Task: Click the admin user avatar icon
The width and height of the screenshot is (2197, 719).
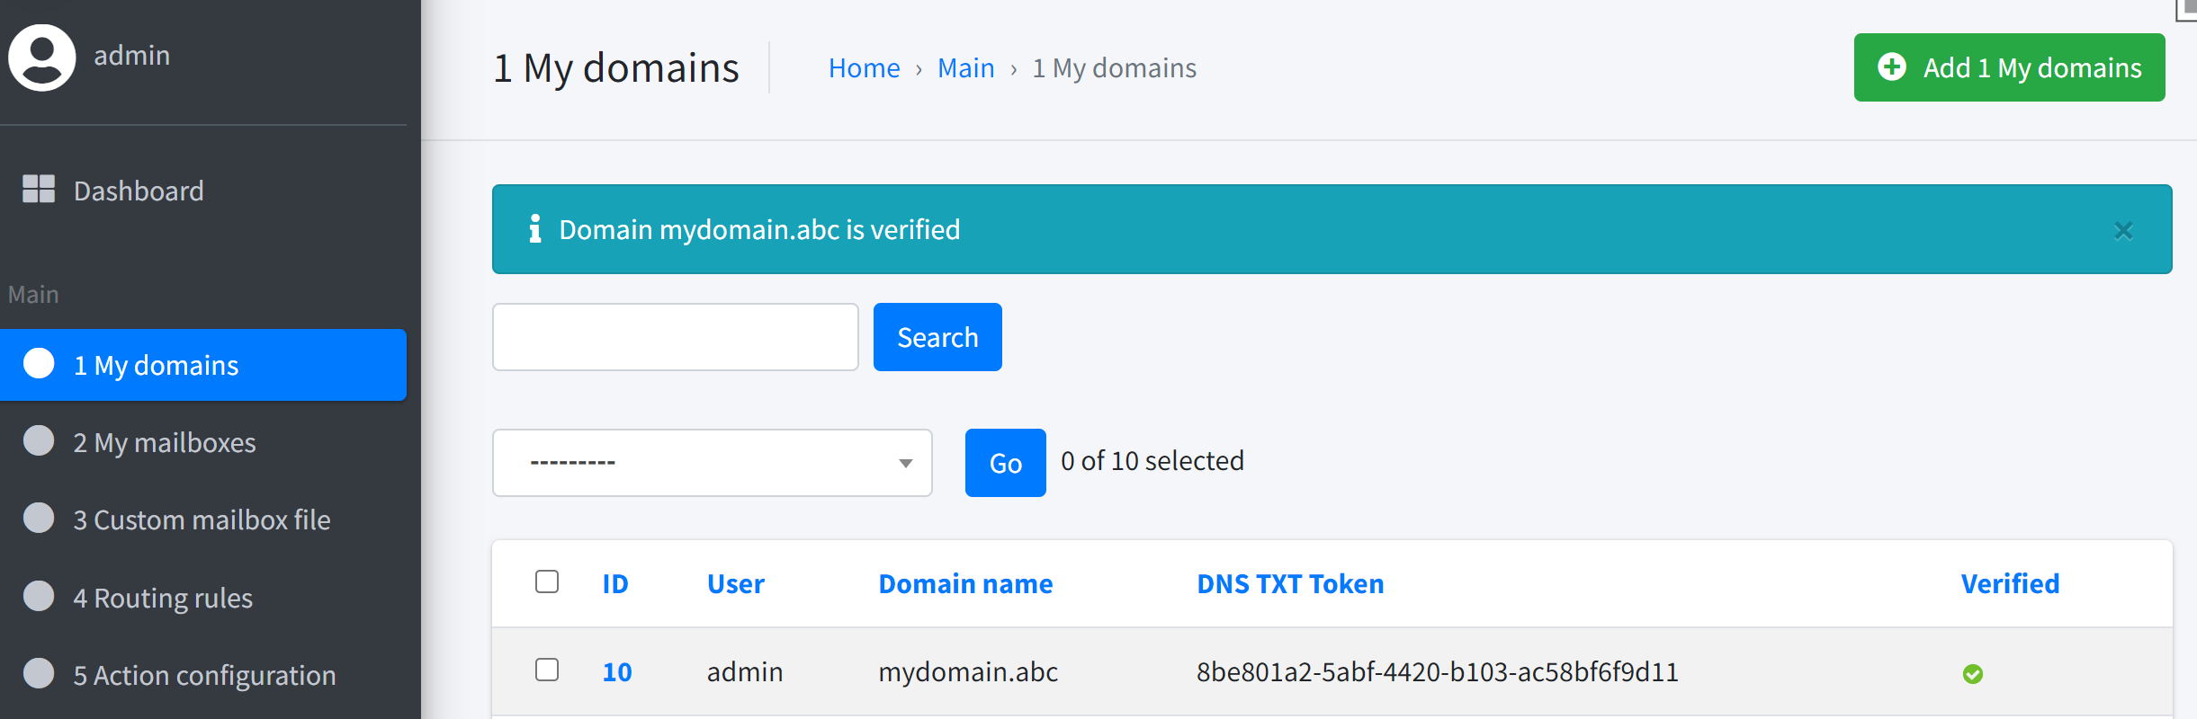Action: [41, 57]
